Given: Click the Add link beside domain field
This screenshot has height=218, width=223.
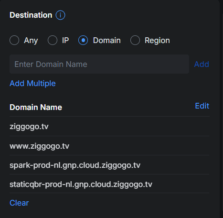Looking at the screenshot, I should [x=202, y=64].
